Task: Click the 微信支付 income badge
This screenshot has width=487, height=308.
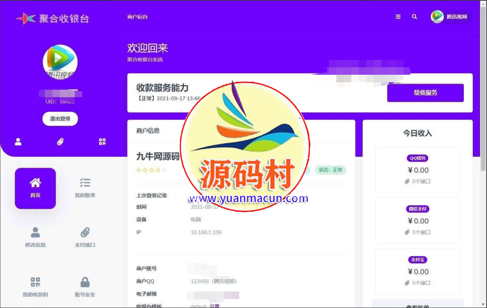Action: (417, 209)
